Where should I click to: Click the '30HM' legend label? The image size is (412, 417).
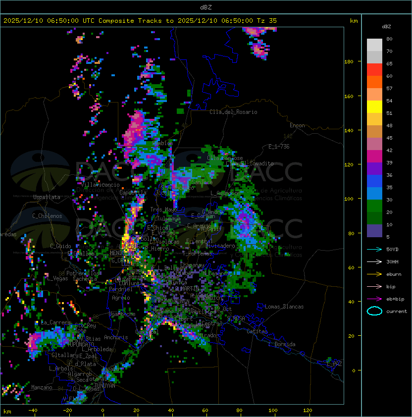[392, 261]
